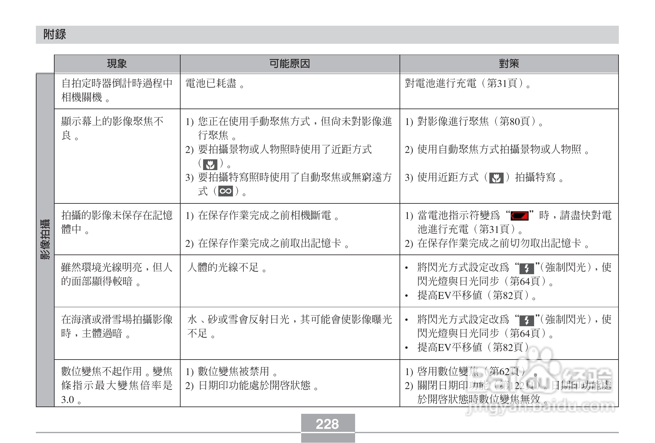Click the 對策 column header
Screen dimensions: 655x443
pos(509,64)
